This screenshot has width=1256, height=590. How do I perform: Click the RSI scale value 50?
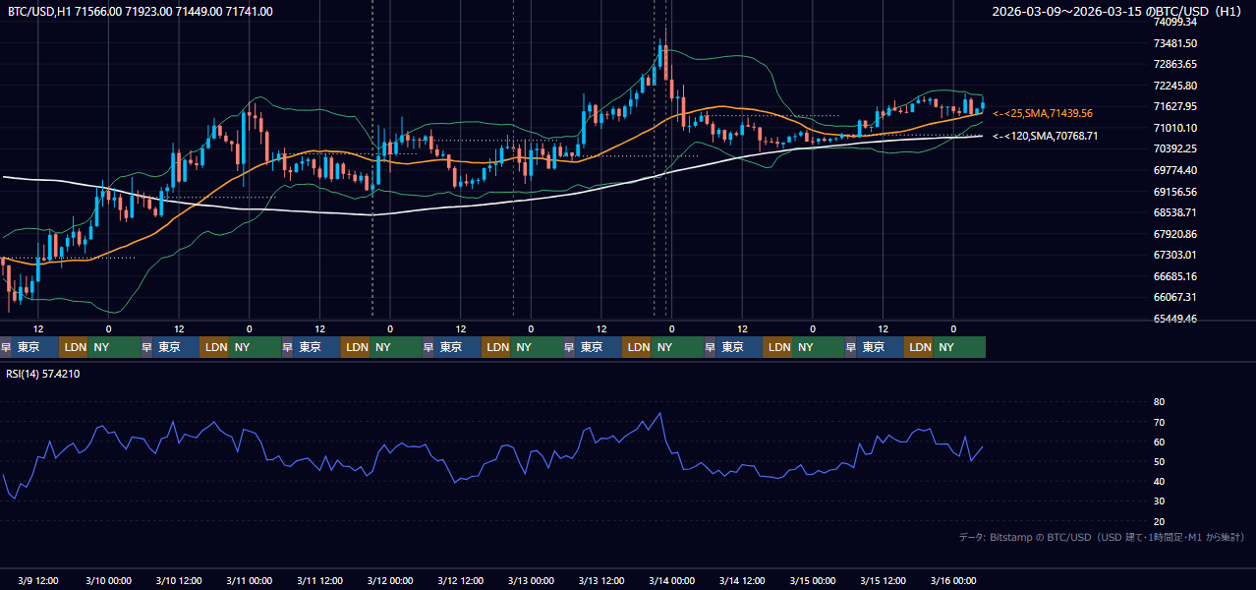tap(1160, 461)
